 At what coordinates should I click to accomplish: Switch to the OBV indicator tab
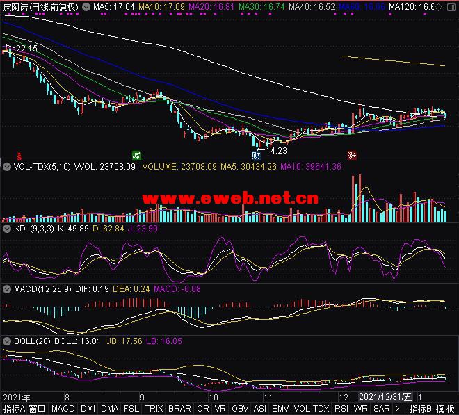coord(239,409)
